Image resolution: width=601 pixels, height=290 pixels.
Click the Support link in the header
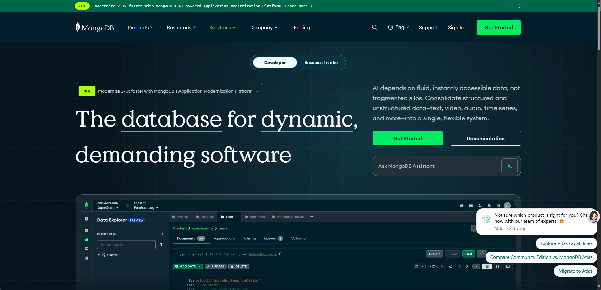(x=428, y=27)
